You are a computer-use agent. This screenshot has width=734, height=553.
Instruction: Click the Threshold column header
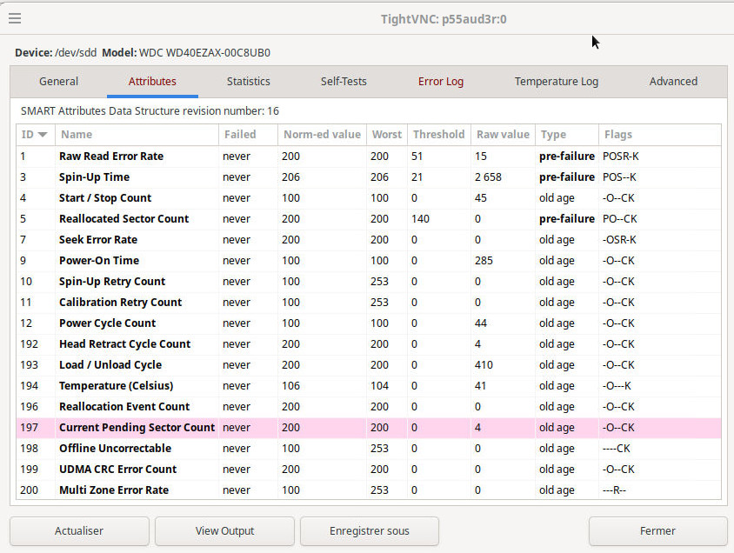coord(438,135)
